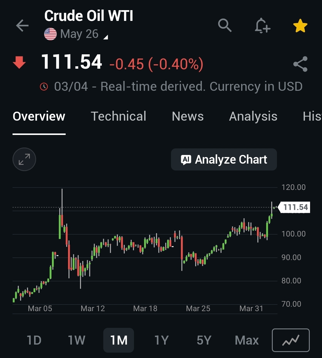Screen dimensions: 322x358
Task: Expand contract list via small triangle
Action: (x=106, y=37)
